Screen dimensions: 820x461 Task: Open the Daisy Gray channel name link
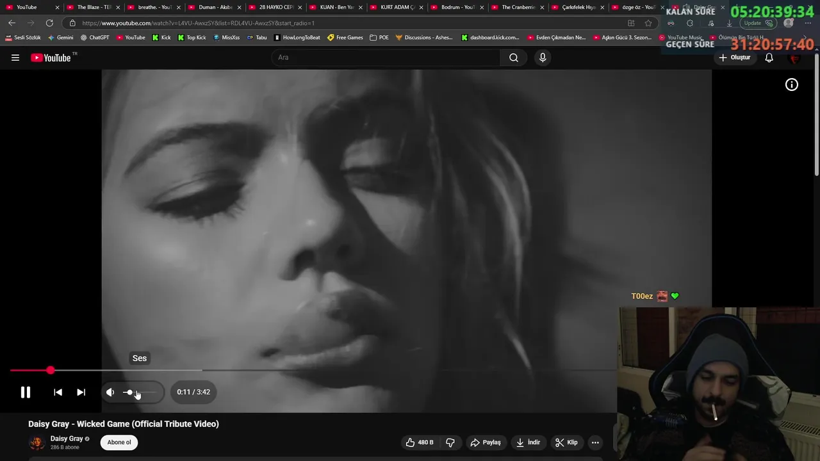pyautogui.click(x=67, y=439)
